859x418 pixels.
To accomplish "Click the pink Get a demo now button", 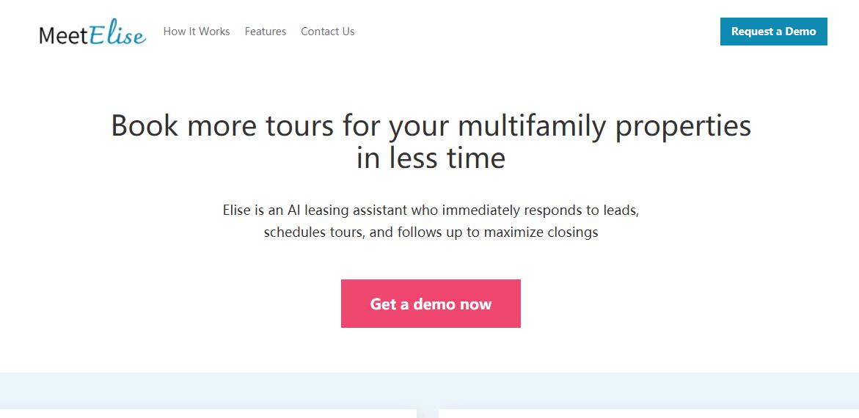I will pyautogui.click(x=431, y=304).
